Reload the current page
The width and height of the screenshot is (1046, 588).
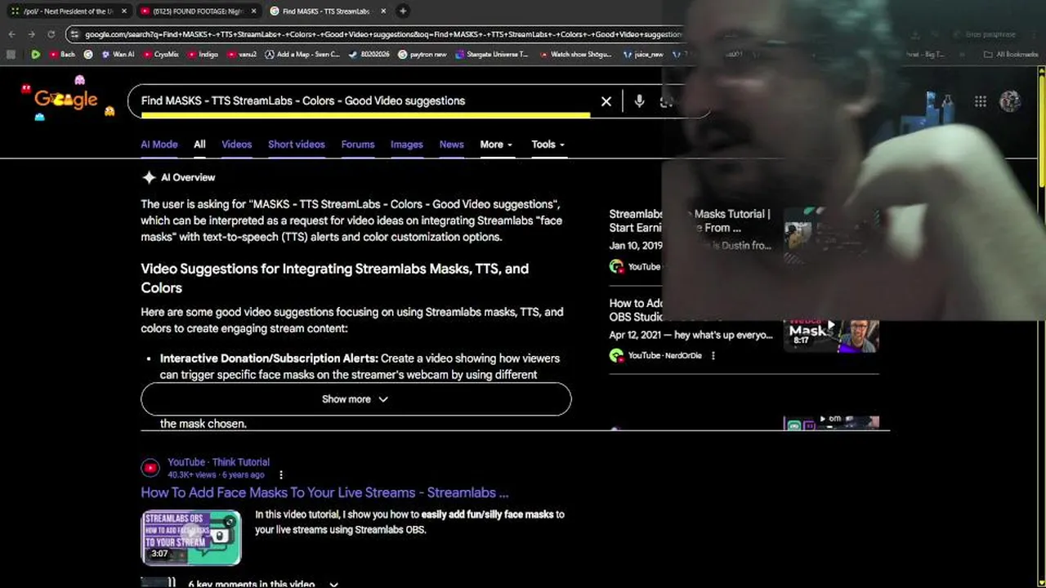pos(51,34)
